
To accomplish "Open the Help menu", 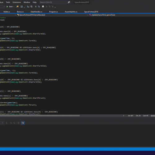I will [x=35, y=2].
